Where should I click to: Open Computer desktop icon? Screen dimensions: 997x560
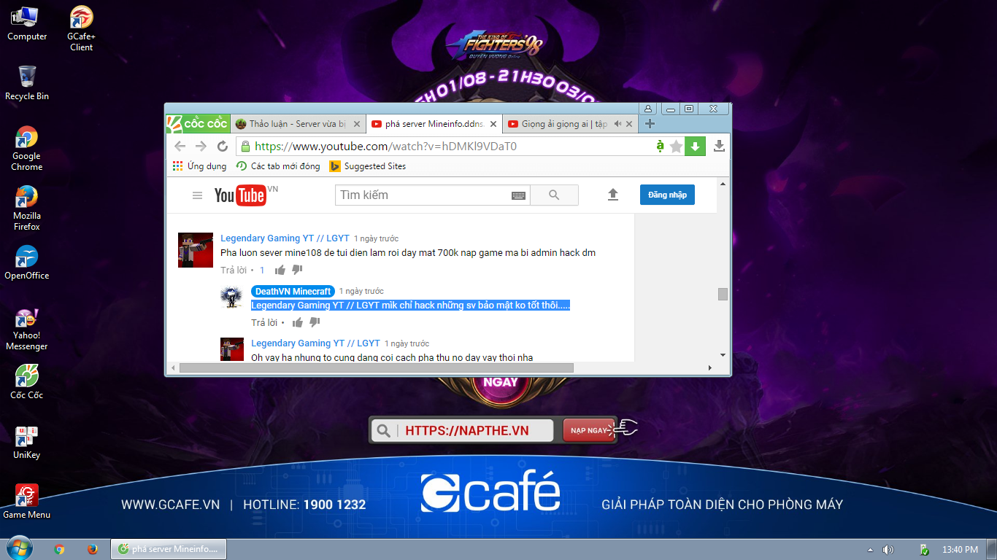point(27,23)
